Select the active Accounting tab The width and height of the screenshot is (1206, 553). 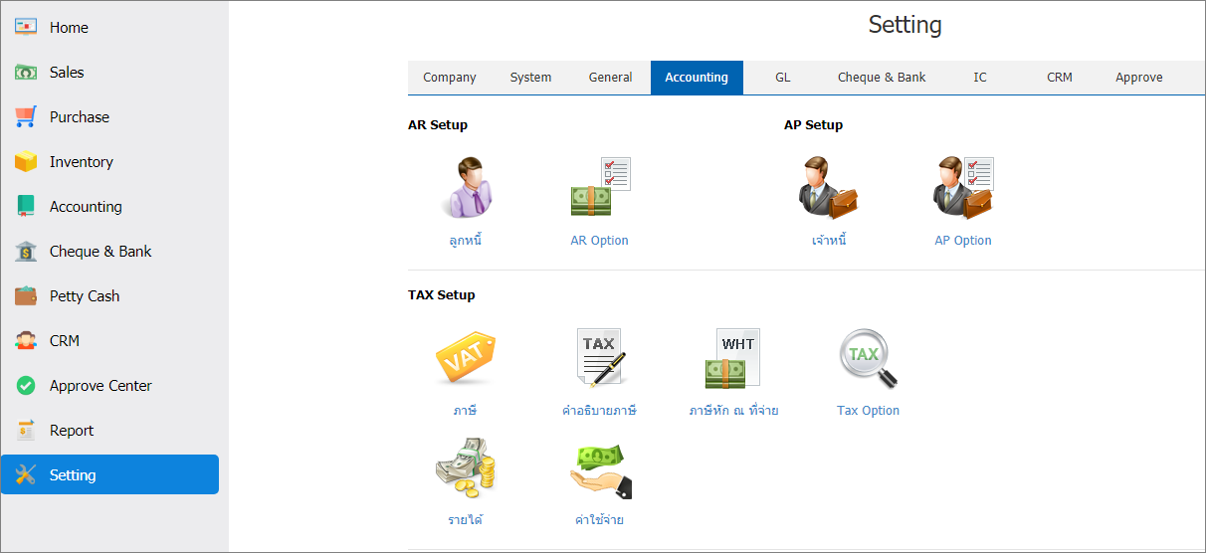(x=697, y=78)
